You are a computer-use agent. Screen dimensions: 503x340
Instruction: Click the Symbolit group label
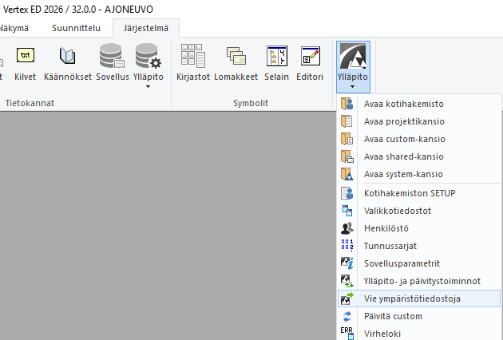251,103
